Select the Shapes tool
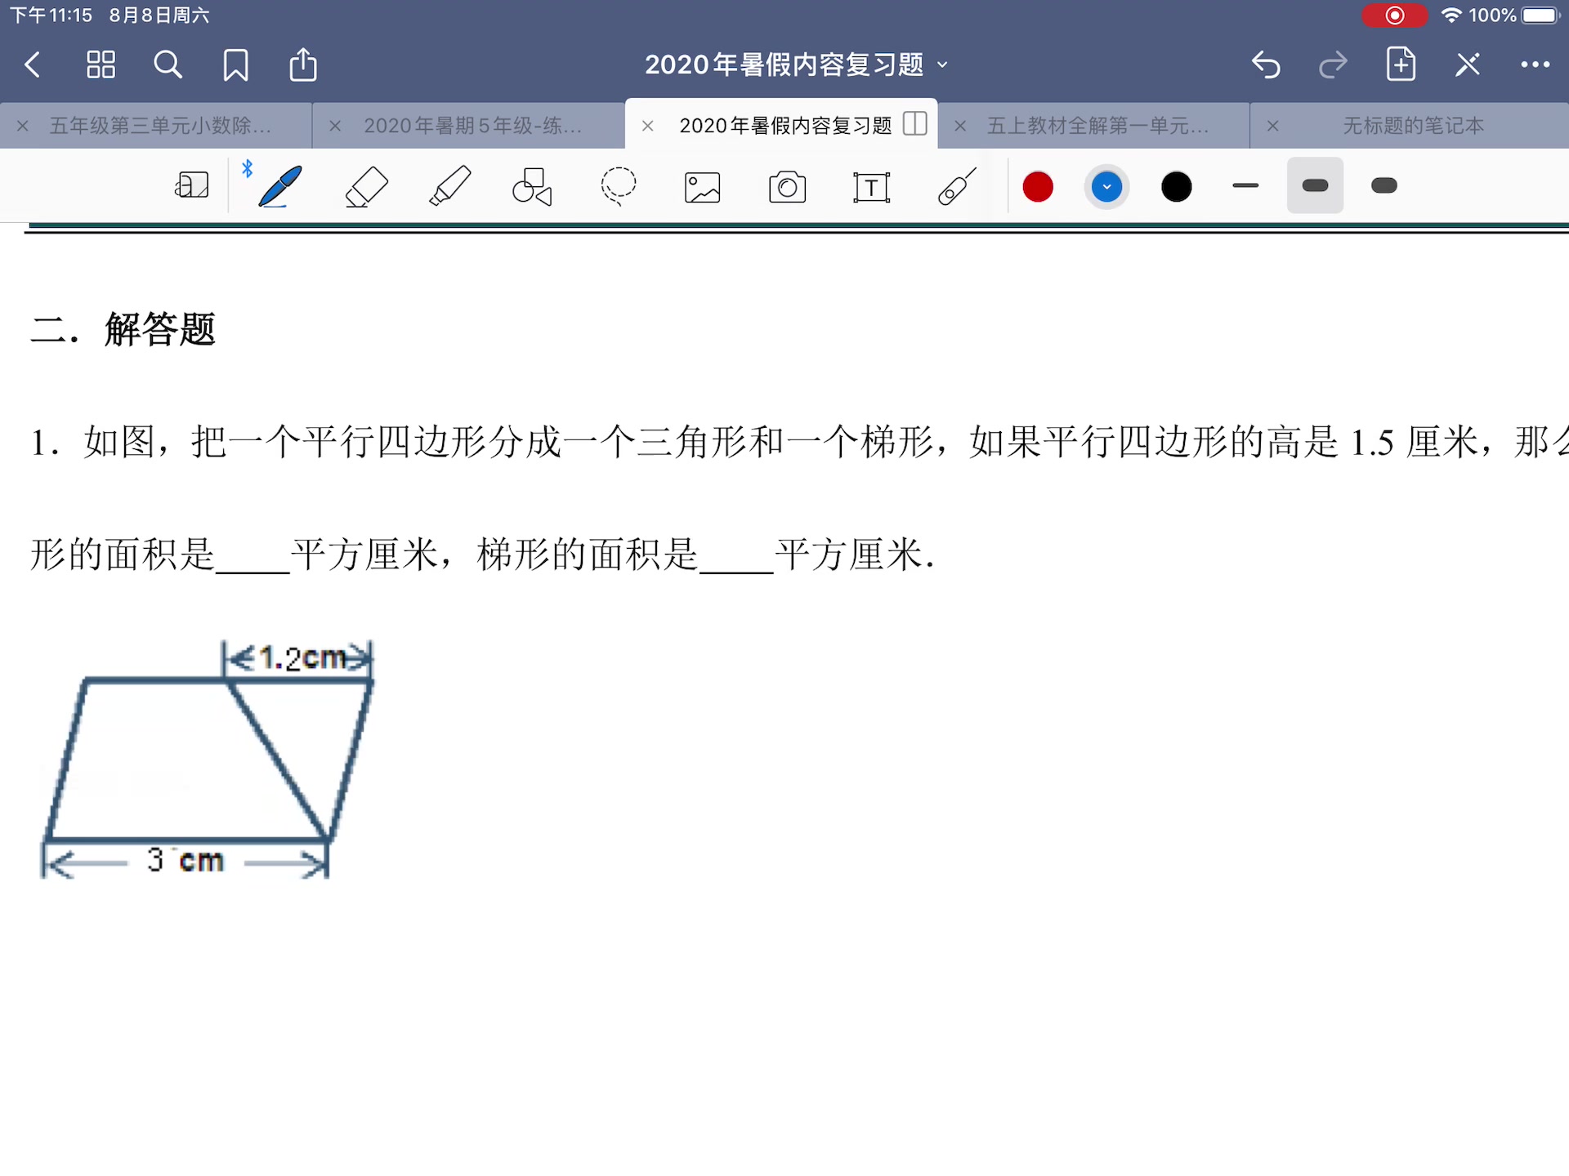The height and width of the screenshot is (1176, 1569). pos(533,186)
